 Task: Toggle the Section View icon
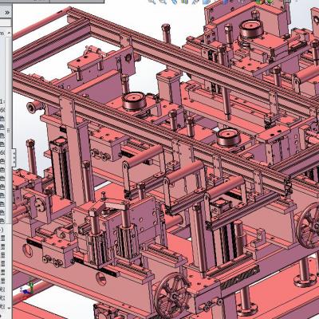185,2
